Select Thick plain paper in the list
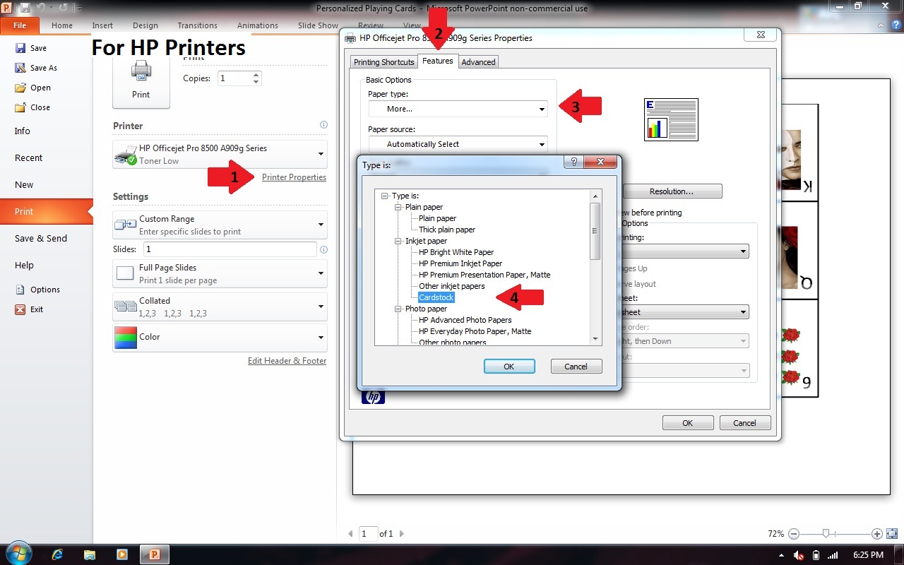 pos(447,230)
